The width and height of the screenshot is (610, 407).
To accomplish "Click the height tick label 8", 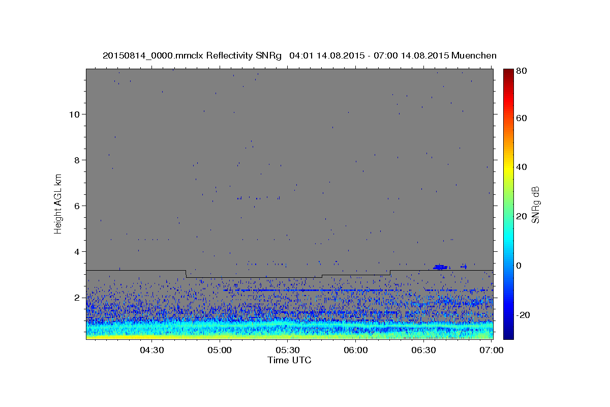I will click(x=77, y=160).
